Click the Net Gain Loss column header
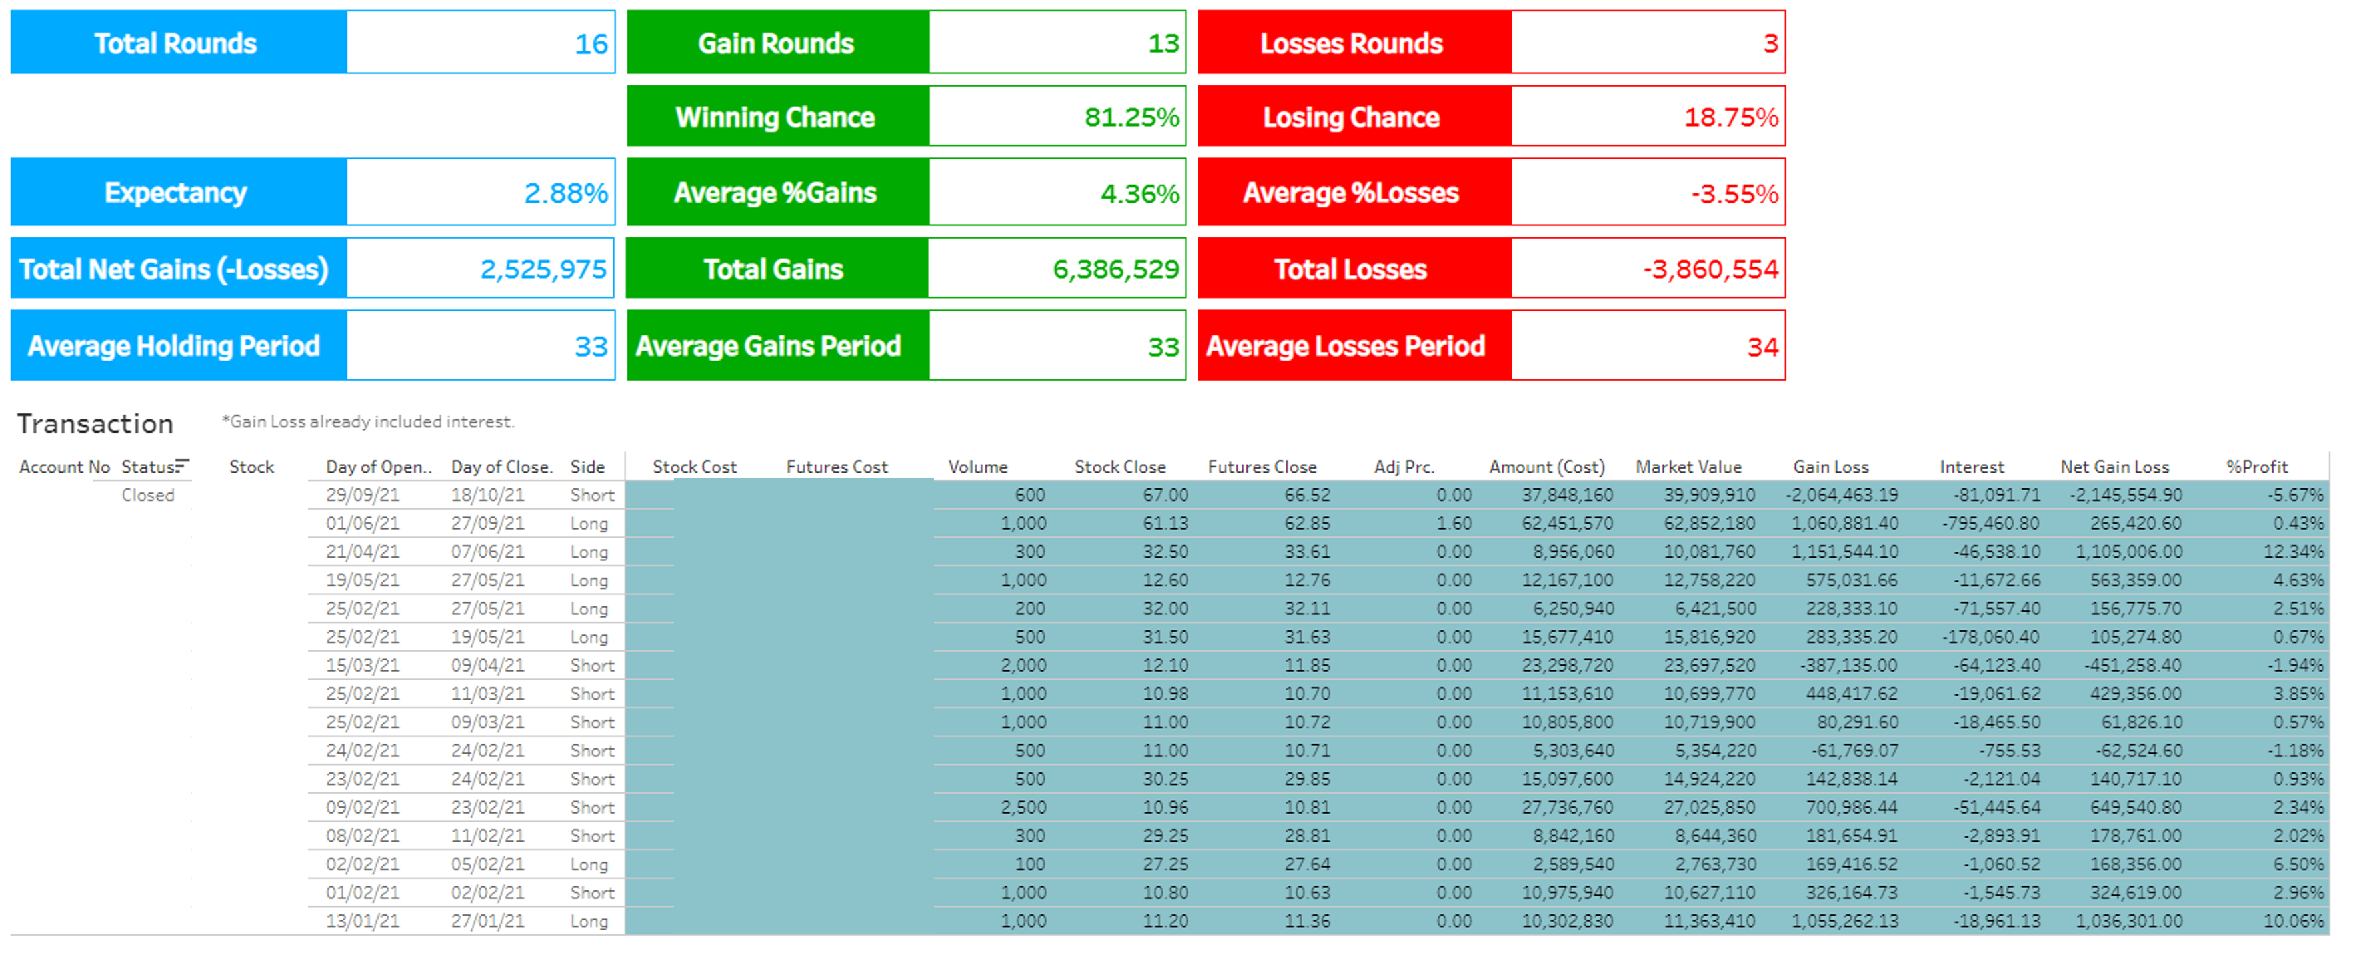 tap(2114, 467)
